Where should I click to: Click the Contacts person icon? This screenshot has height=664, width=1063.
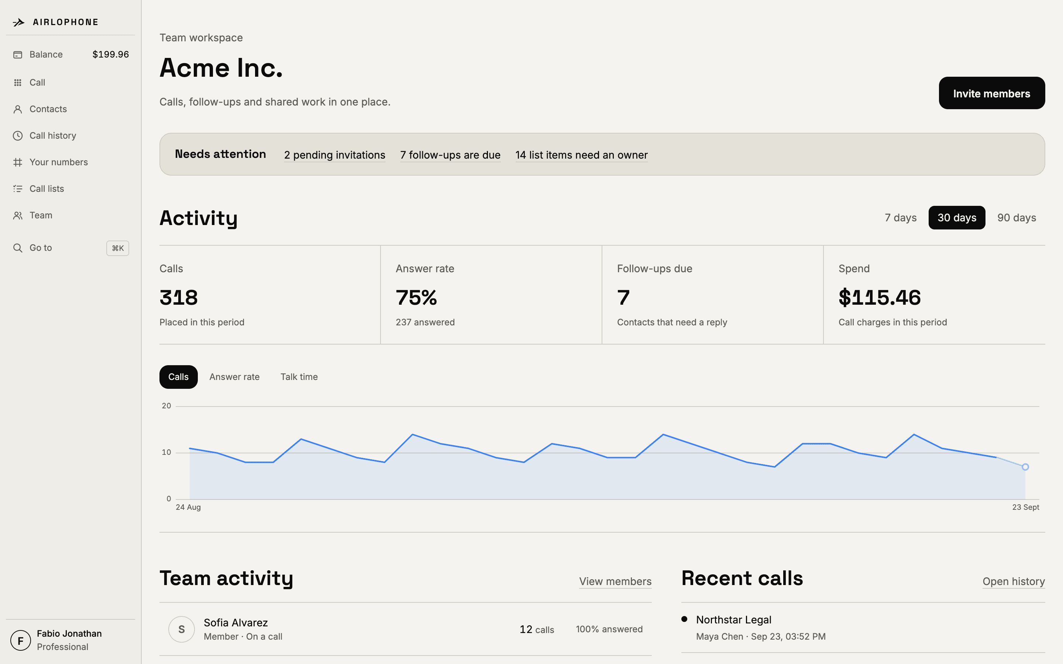18,109
